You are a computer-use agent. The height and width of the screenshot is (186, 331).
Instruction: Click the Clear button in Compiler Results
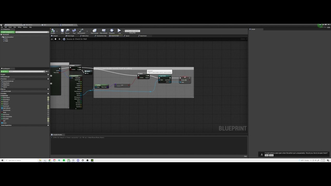[x=245, y=156]
